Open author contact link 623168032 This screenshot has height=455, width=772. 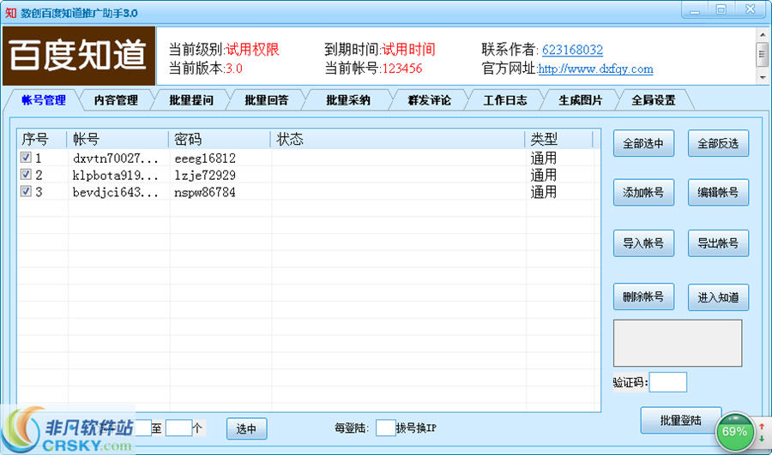(x=572, y=50)
